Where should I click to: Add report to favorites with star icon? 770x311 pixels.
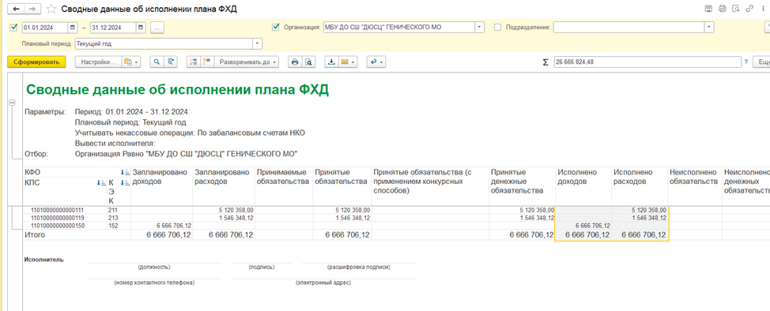(x=51, y=9)
